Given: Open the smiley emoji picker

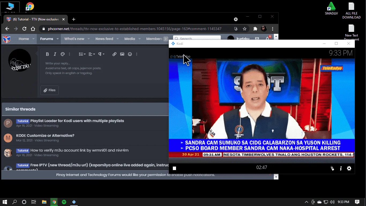Looking at the screenshot, I should (130, 54).
